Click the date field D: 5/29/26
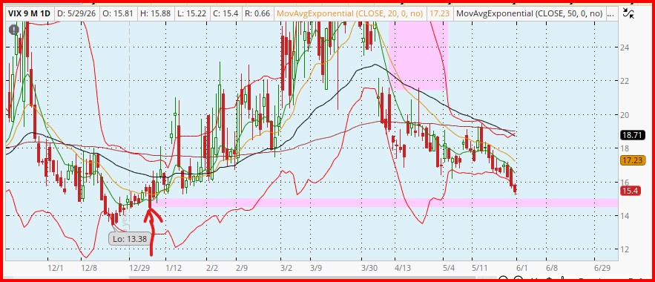Image resolution: width=655 pixels, height=282 pixels. click(x=76, y=14)
